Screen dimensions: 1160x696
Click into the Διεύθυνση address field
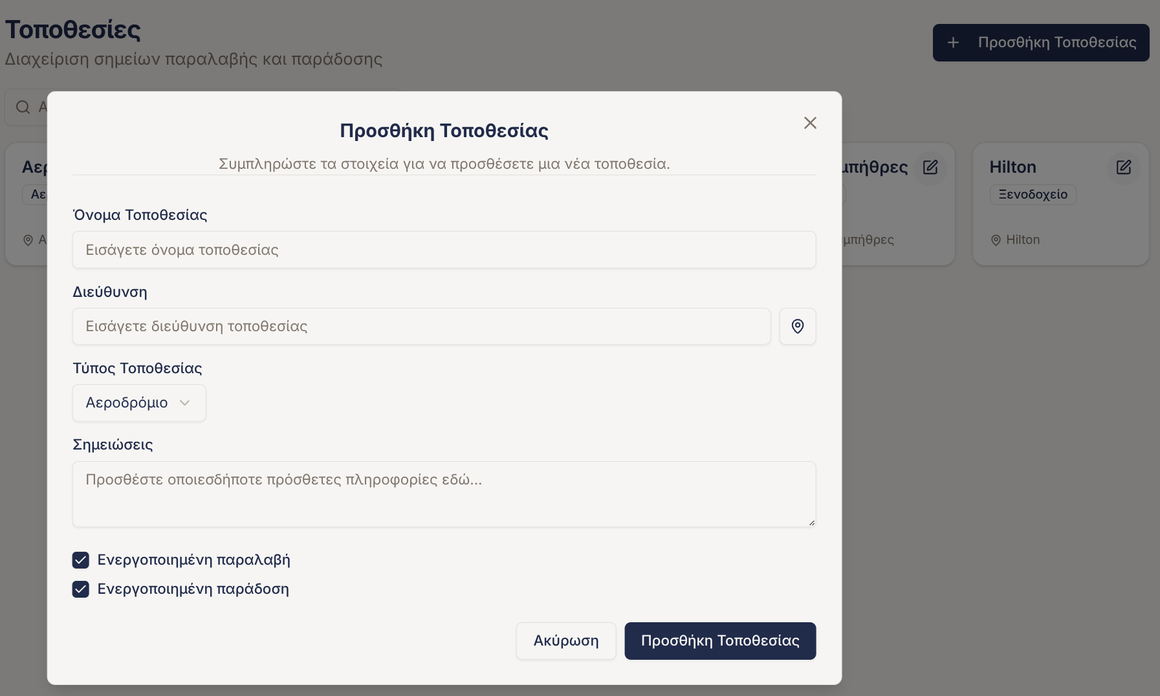[421, 327]
